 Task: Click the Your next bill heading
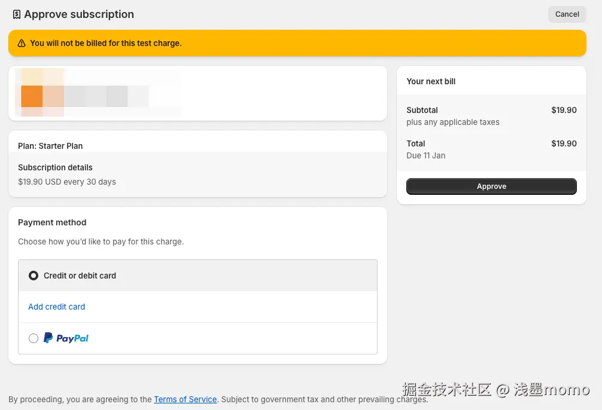(x=431, y=81)
